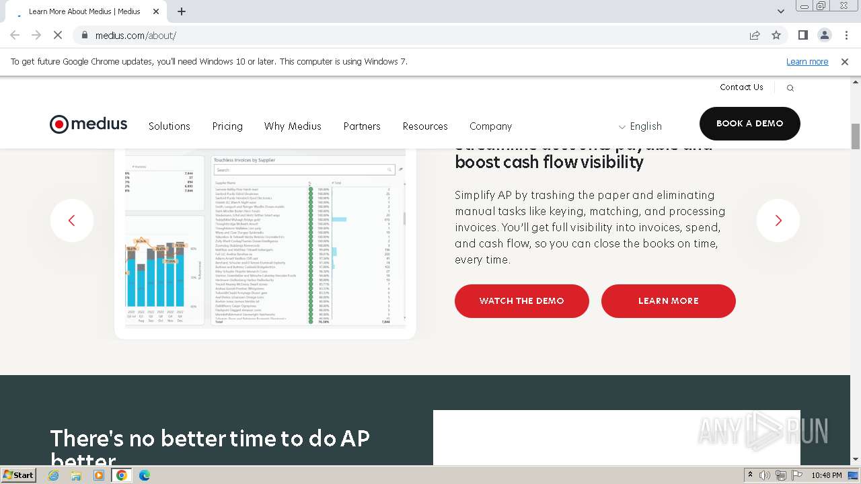Click Learn more link in update bar
This screenshot has height=484, width=861.
click(x=807, y=61)
